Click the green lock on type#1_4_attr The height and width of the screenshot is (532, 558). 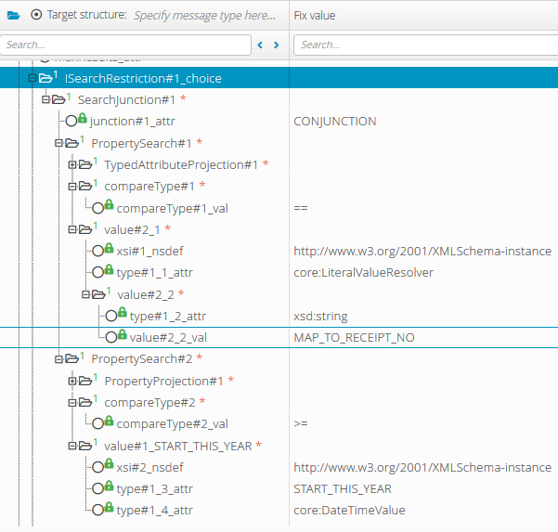[x=109, y=507]
